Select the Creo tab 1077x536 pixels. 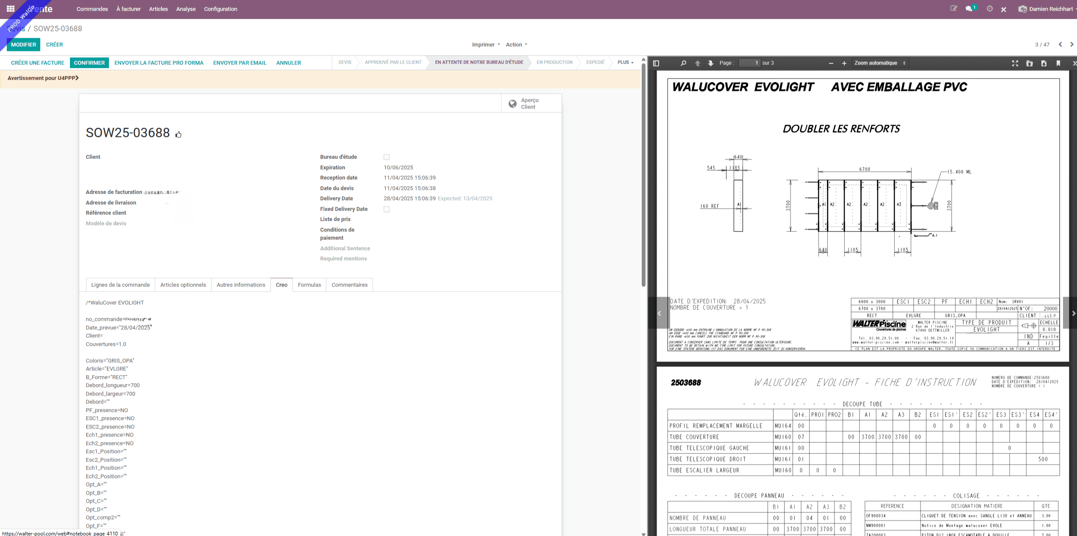(281, 285)
